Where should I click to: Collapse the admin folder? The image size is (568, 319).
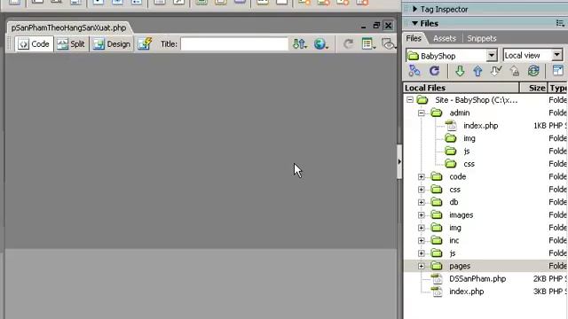pos(421,113)
